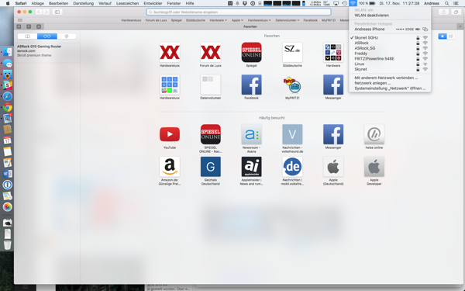Focus the address and search field
465x291 pixels.
pos(239,12)
